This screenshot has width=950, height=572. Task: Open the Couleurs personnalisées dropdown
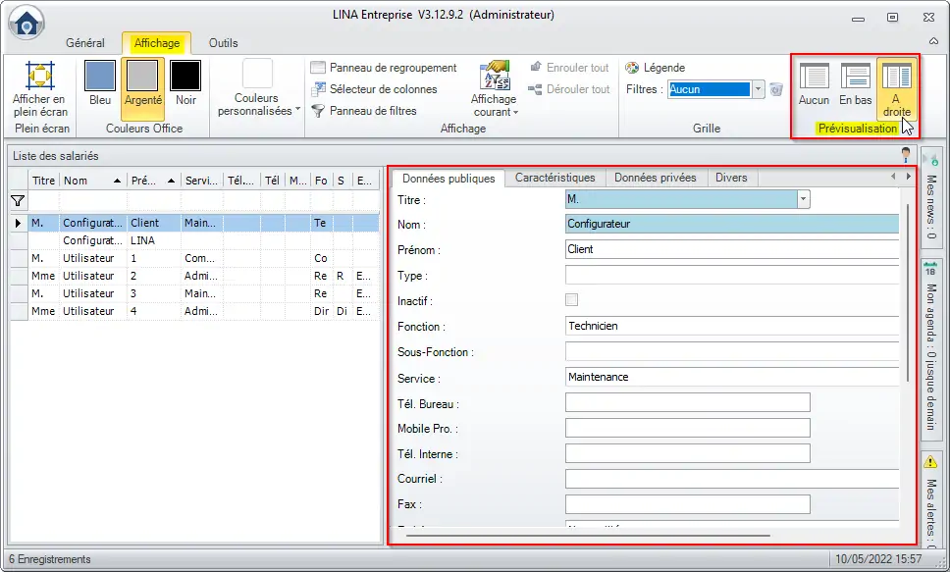click(259, 88)
